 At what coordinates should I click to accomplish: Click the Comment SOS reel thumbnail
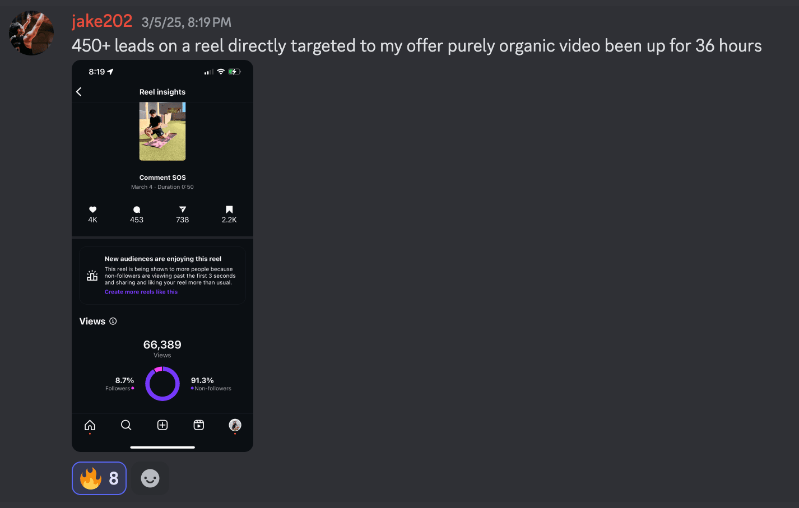pyautogui.click(x=162, y=131)
